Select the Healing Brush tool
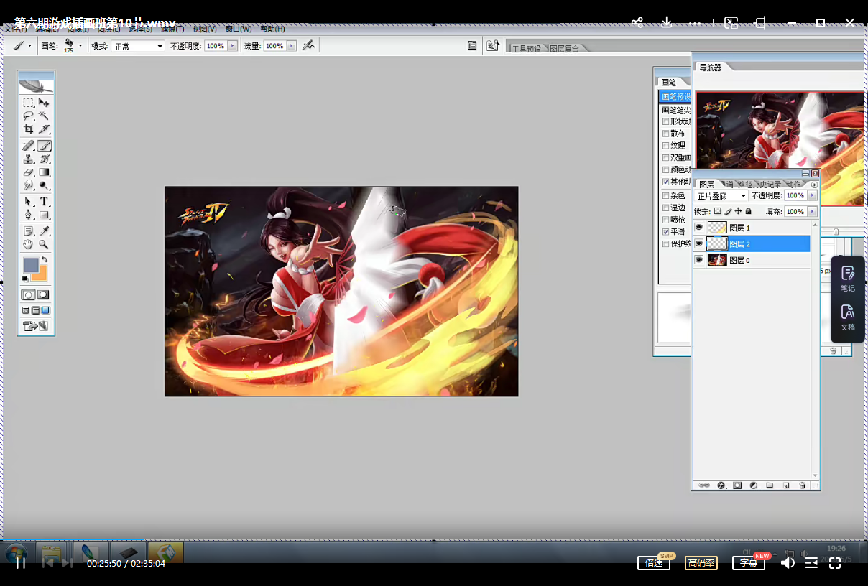This screenshot has width=868, height=586. [x=28, y=146]
